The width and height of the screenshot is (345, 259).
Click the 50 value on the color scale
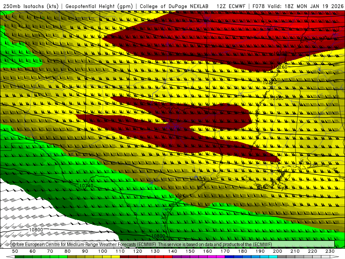click(x=15, y=251)
